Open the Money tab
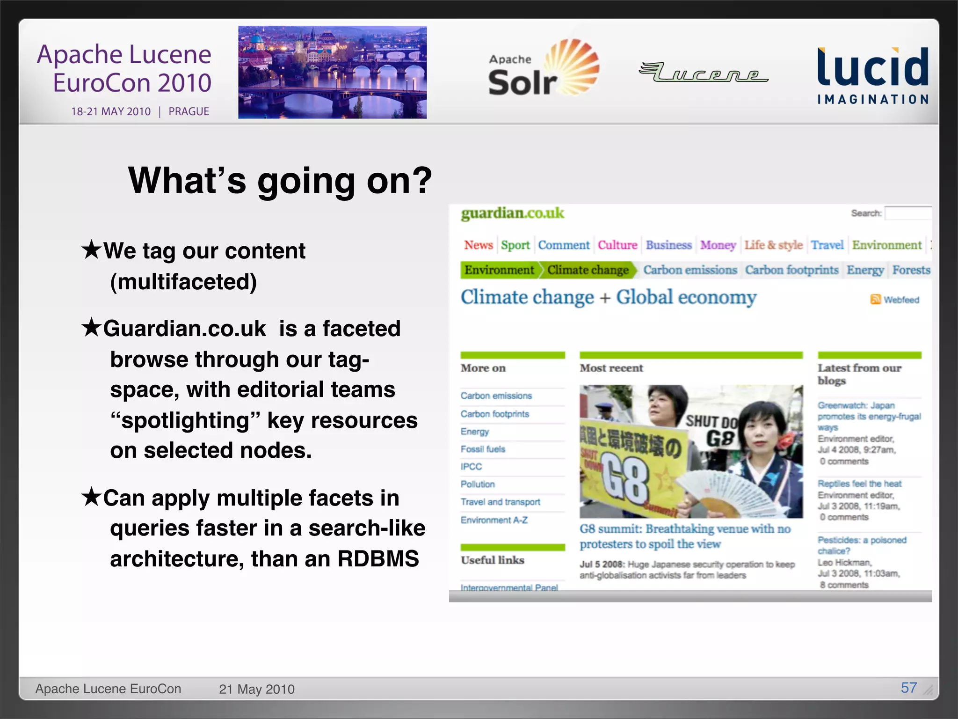This screenshot has height=719, width=958. click(718, 245)
